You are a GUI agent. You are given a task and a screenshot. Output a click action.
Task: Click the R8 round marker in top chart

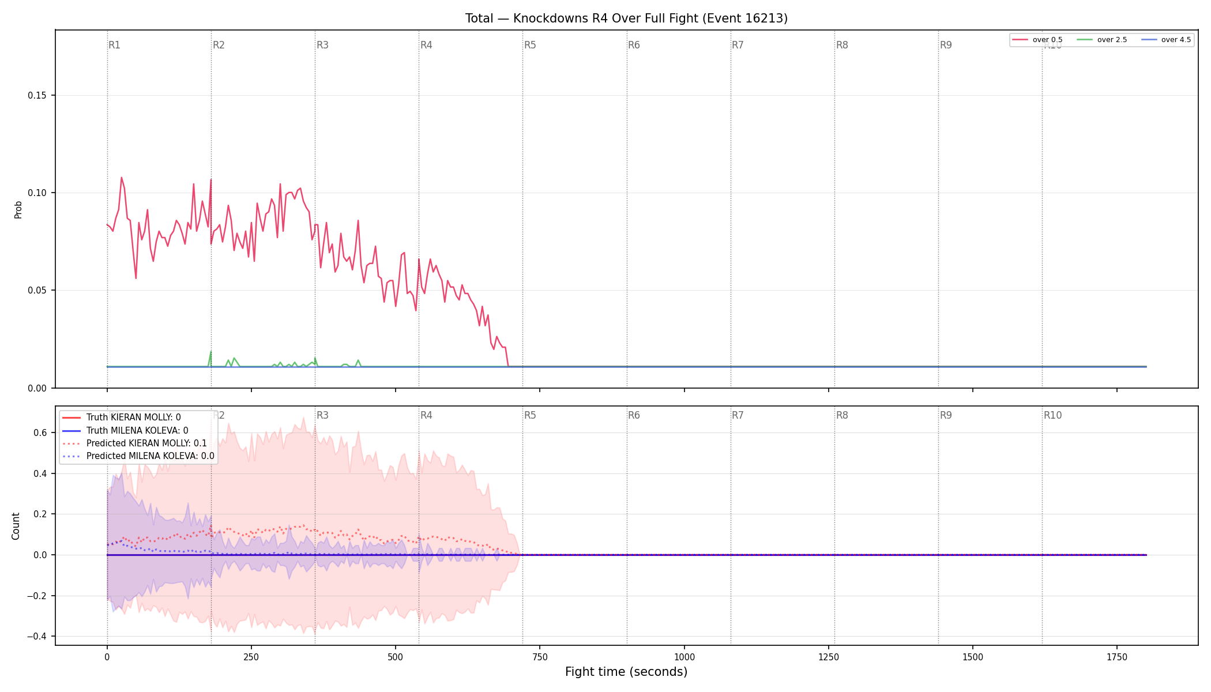[842, 45]
